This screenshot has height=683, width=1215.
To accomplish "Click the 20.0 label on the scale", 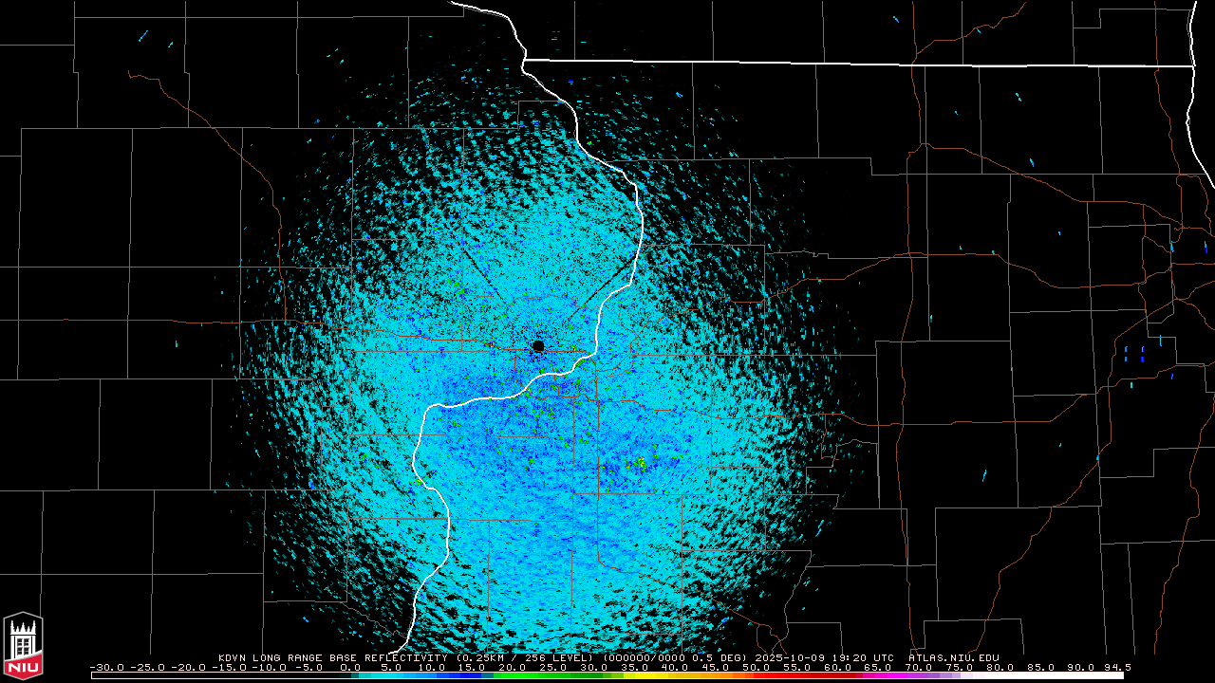I will click(513, 667).
